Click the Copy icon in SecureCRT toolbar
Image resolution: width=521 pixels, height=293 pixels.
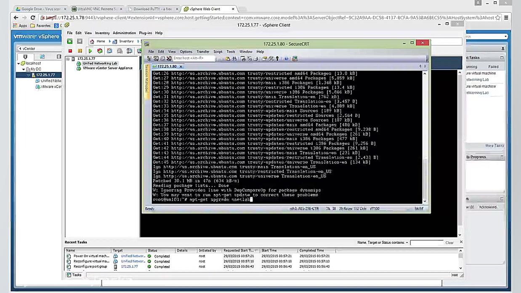[228, 59]
